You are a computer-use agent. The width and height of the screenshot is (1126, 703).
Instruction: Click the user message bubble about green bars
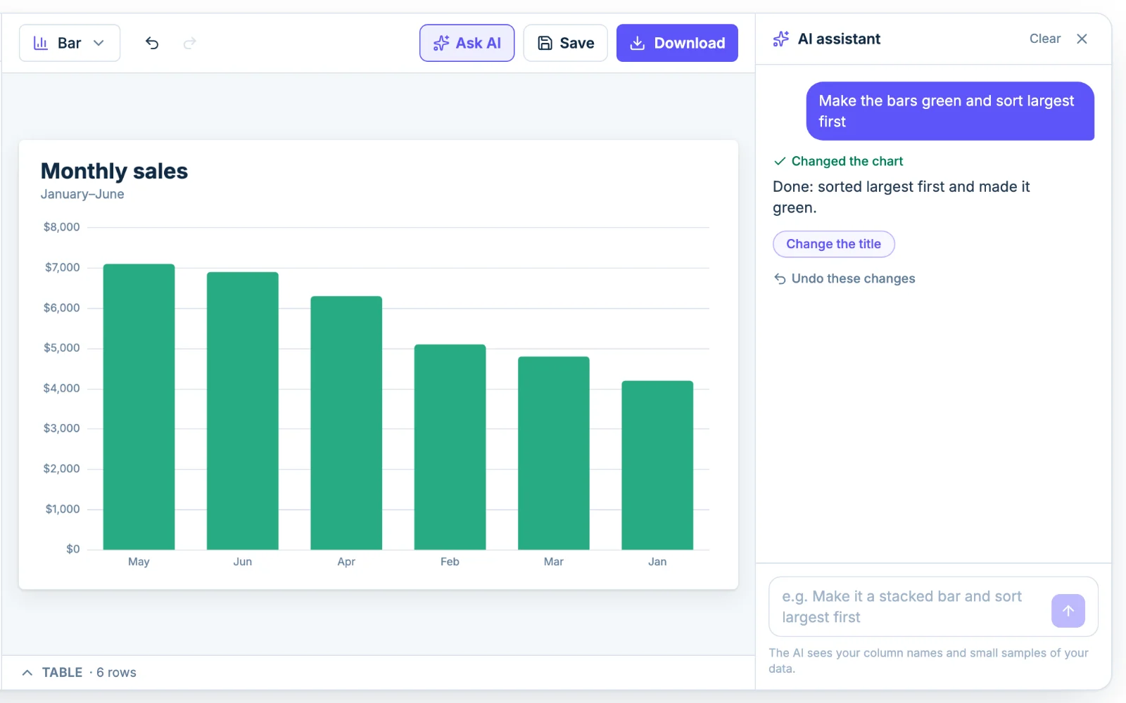950,111
